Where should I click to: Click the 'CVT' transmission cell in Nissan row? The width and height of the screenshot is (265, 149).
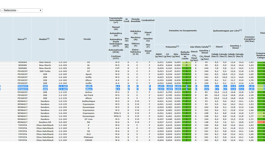pos(117,68)
